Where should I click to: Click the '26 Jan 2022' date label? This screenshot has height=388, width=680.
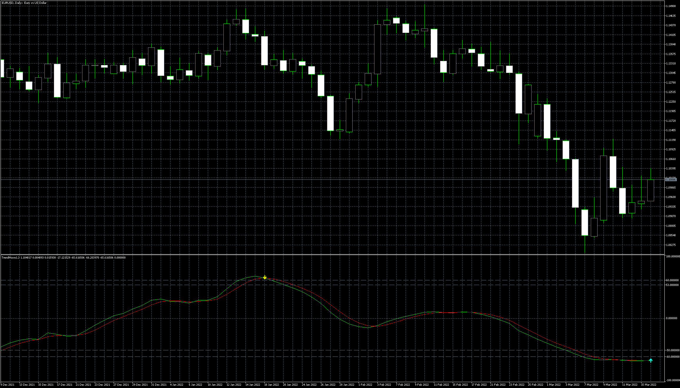328,385
